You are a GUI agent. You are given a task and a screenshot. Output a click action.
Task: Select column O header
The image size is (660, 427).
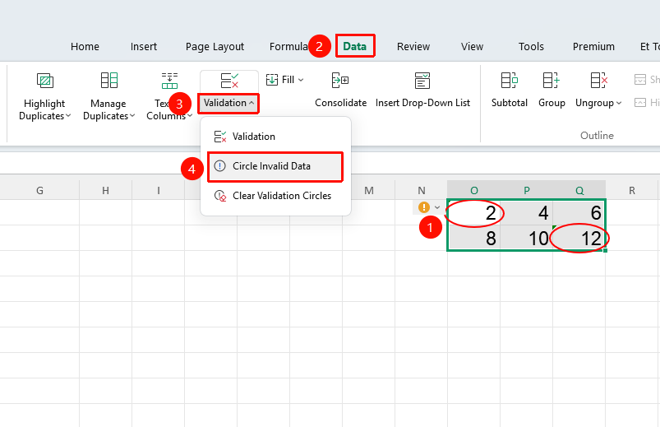point(474,191)
